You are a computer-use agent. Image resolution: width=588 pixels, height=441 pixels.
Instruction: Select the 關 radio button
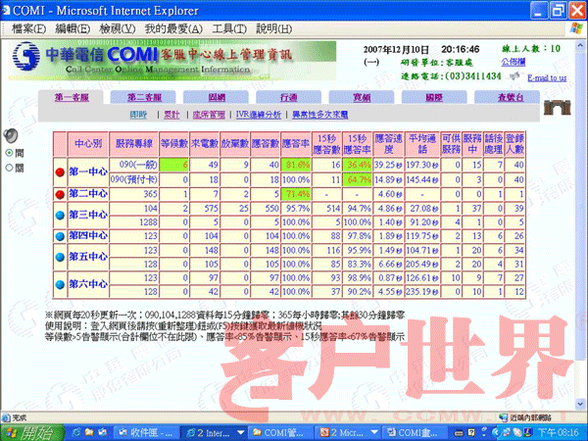pos(9,168)
